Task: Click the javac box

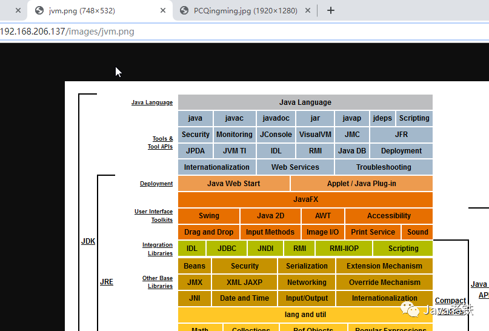Action: tap(235, 118)
